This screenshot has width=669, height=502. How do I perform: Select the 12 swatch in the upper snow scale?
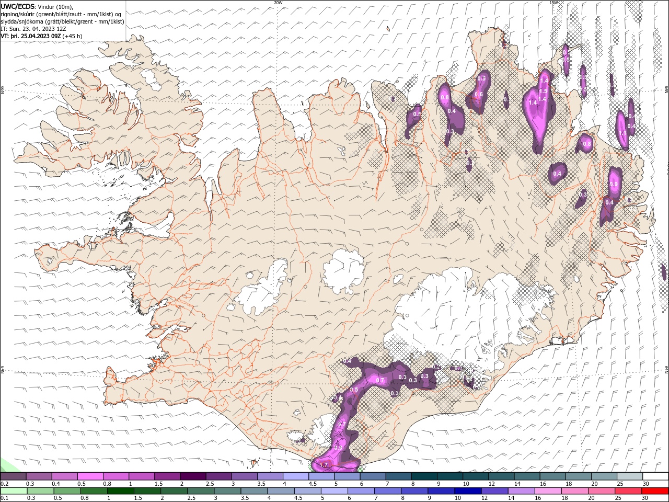(x=502, y=476)
